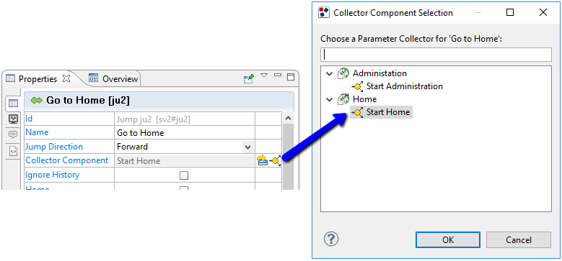Screen dimensions: 562x261
Task: Click the 'Start Home' collector value field
Action: [184, 161]
